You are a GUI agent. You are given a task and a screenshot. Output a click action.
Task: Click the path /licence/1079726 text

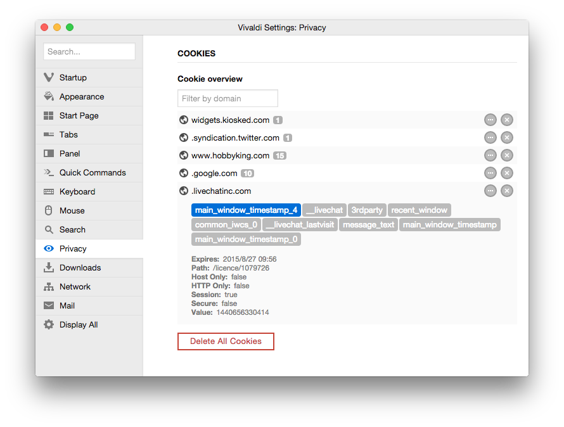(241, 268)
